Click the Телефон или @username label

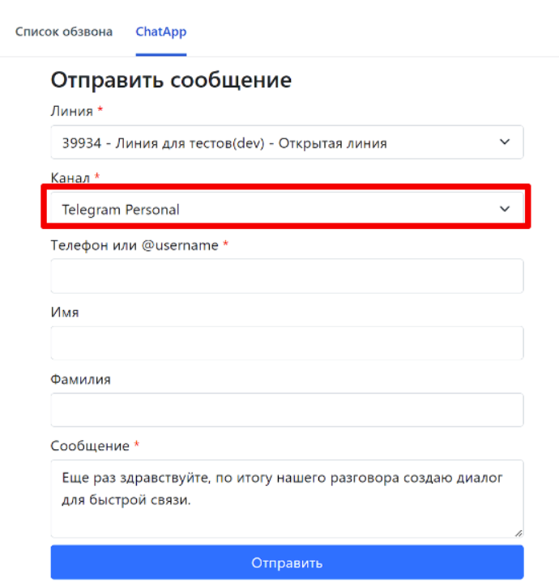click(x=134, y=245)
